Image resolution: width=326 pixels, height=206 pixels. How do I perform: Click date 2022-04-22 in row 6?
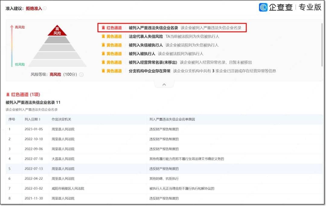(34, 179)
